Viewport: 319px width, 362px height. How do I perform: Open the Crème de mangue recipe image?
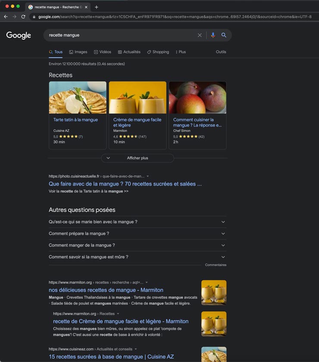(138, 97)
